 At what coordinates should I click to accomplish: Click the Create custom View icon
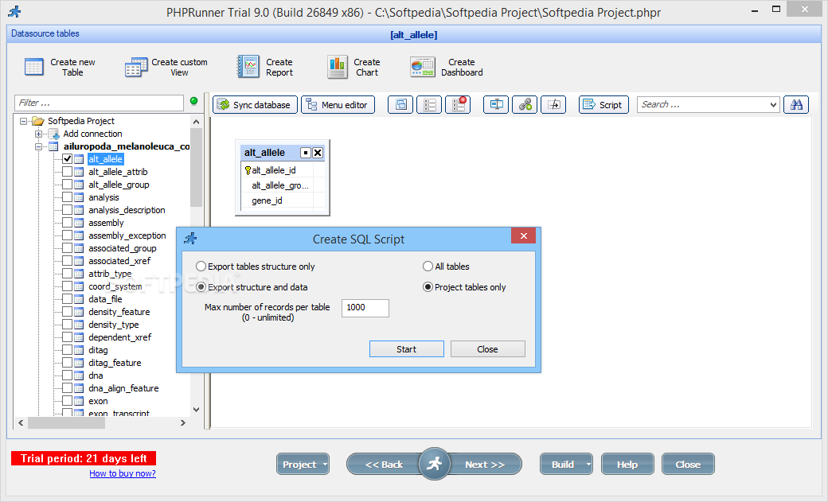pyautogui.click(x=136, y=67)
